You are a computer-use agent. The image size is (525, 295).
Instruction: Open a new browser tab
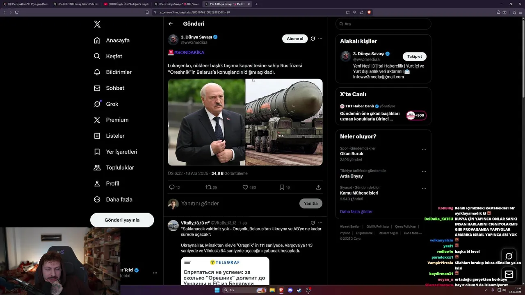click(256, 4)
